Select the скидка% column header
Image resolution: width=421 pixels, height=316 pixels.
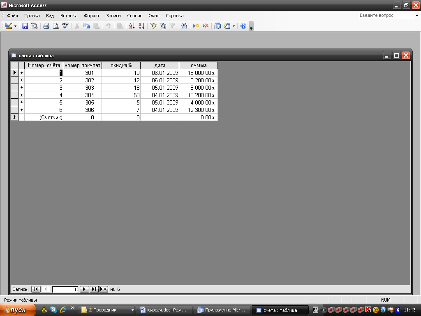121,65
